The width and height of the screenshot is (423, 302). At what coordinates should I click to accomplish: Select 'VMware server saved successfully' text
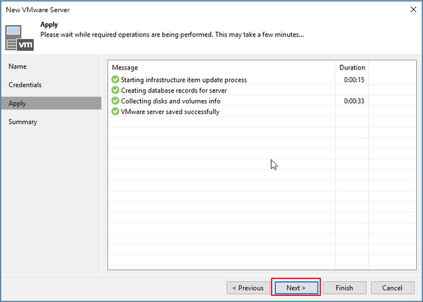coord(170,111)
